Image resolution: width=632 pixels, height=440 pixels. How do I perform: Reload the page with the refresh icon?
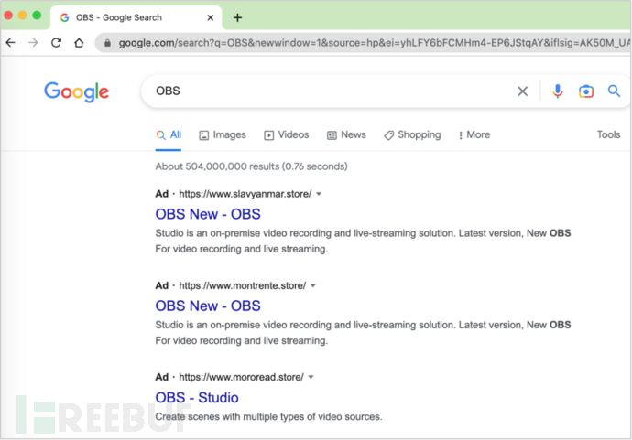(56, 42)
